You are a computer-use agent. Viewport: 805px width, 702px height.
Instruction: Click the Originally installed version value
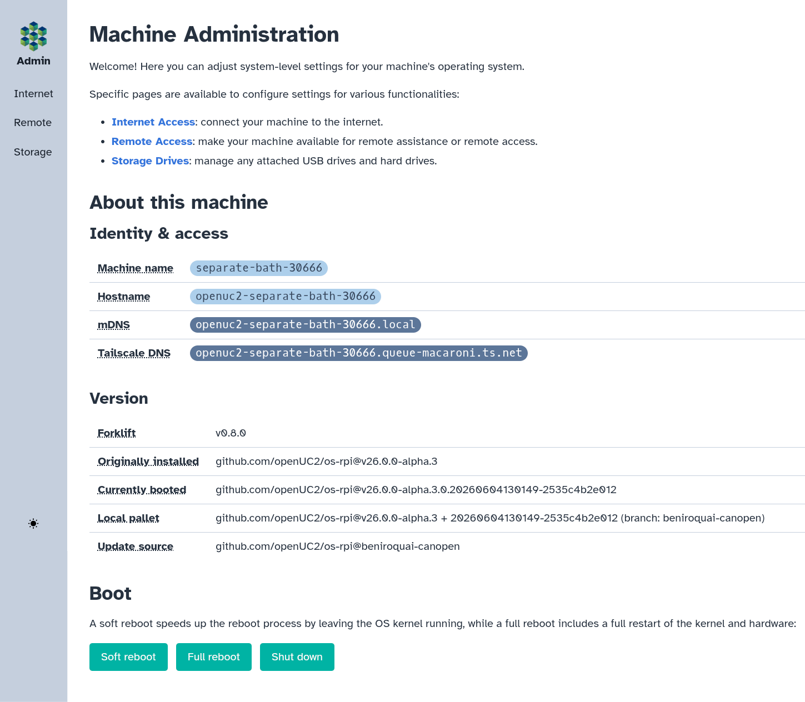327,462
